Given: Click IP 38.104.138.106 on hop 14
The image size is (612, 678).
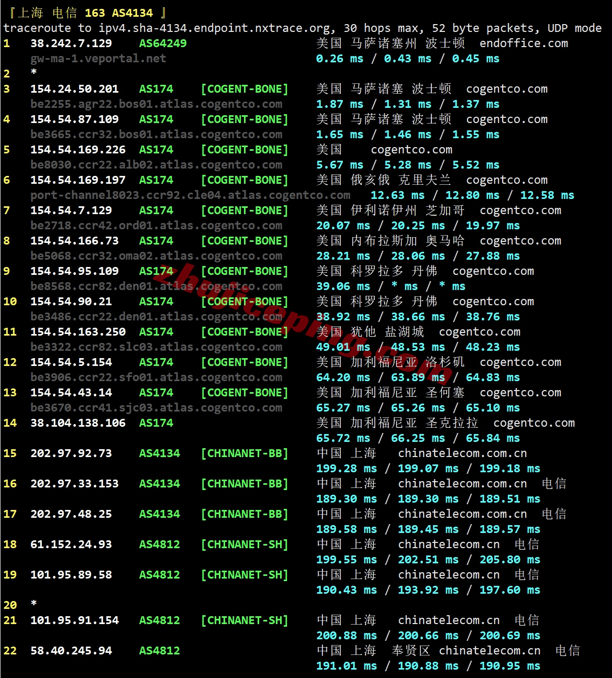Looking at the screenshot, I should 77,423.
